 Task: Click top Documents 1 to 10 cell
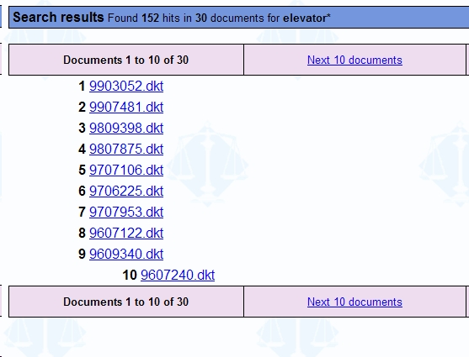click(x=126, y=60)
